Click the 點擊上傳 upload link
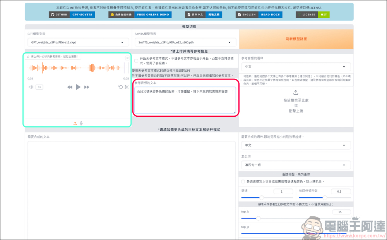This screenshot has width=387, height=240. point(296,111)
